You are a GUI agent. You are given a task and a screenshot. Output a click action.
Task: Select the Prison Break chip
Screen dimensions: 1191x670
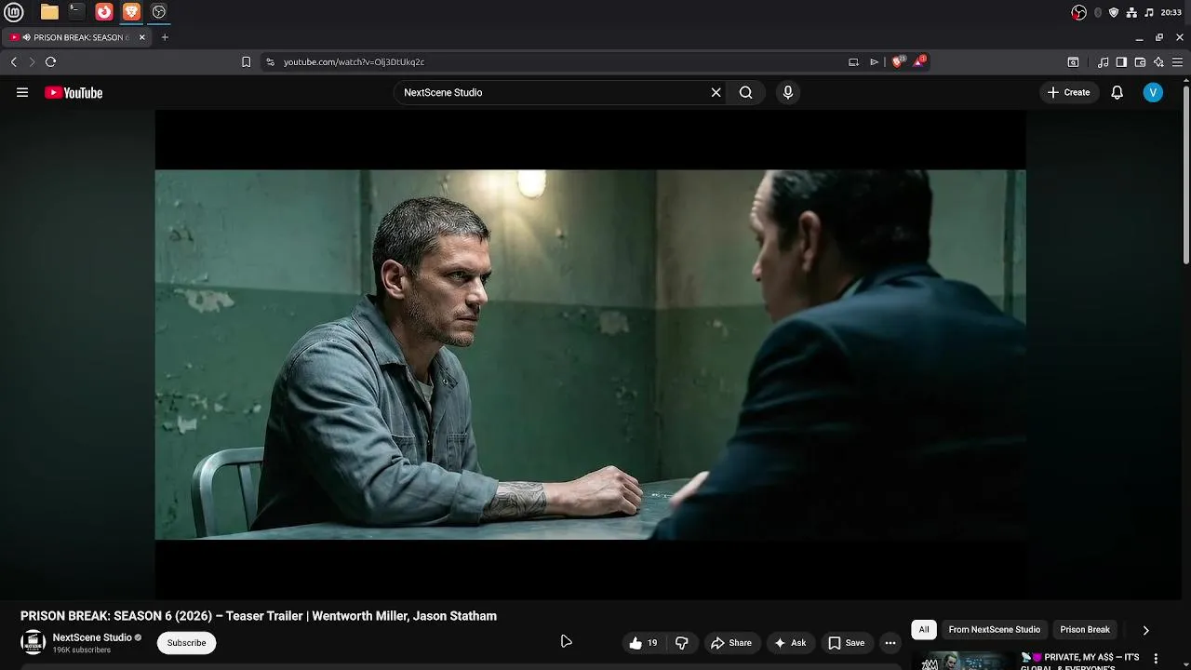(1085, 630)
